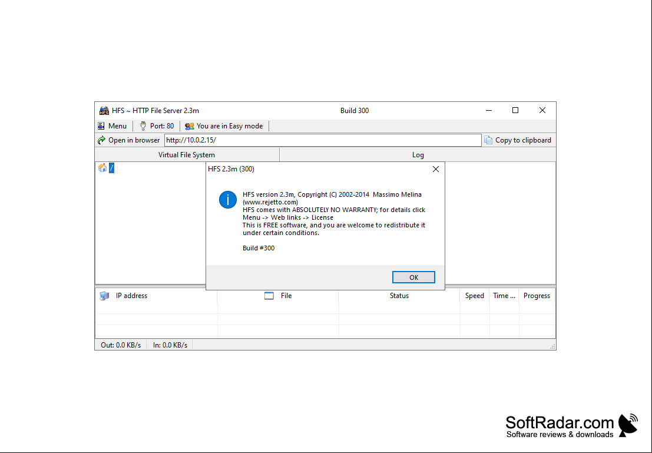652x453 pixels.
Task: Select the Virtual File System panel header
Action: [x=187, y=155]
